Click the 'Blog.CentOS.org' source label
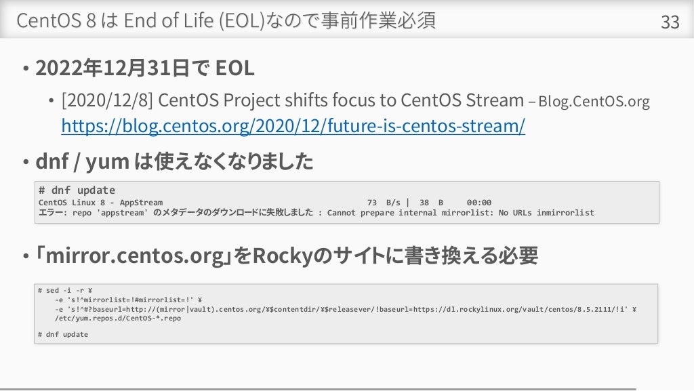694x391 pixels. tap(594, 102)
